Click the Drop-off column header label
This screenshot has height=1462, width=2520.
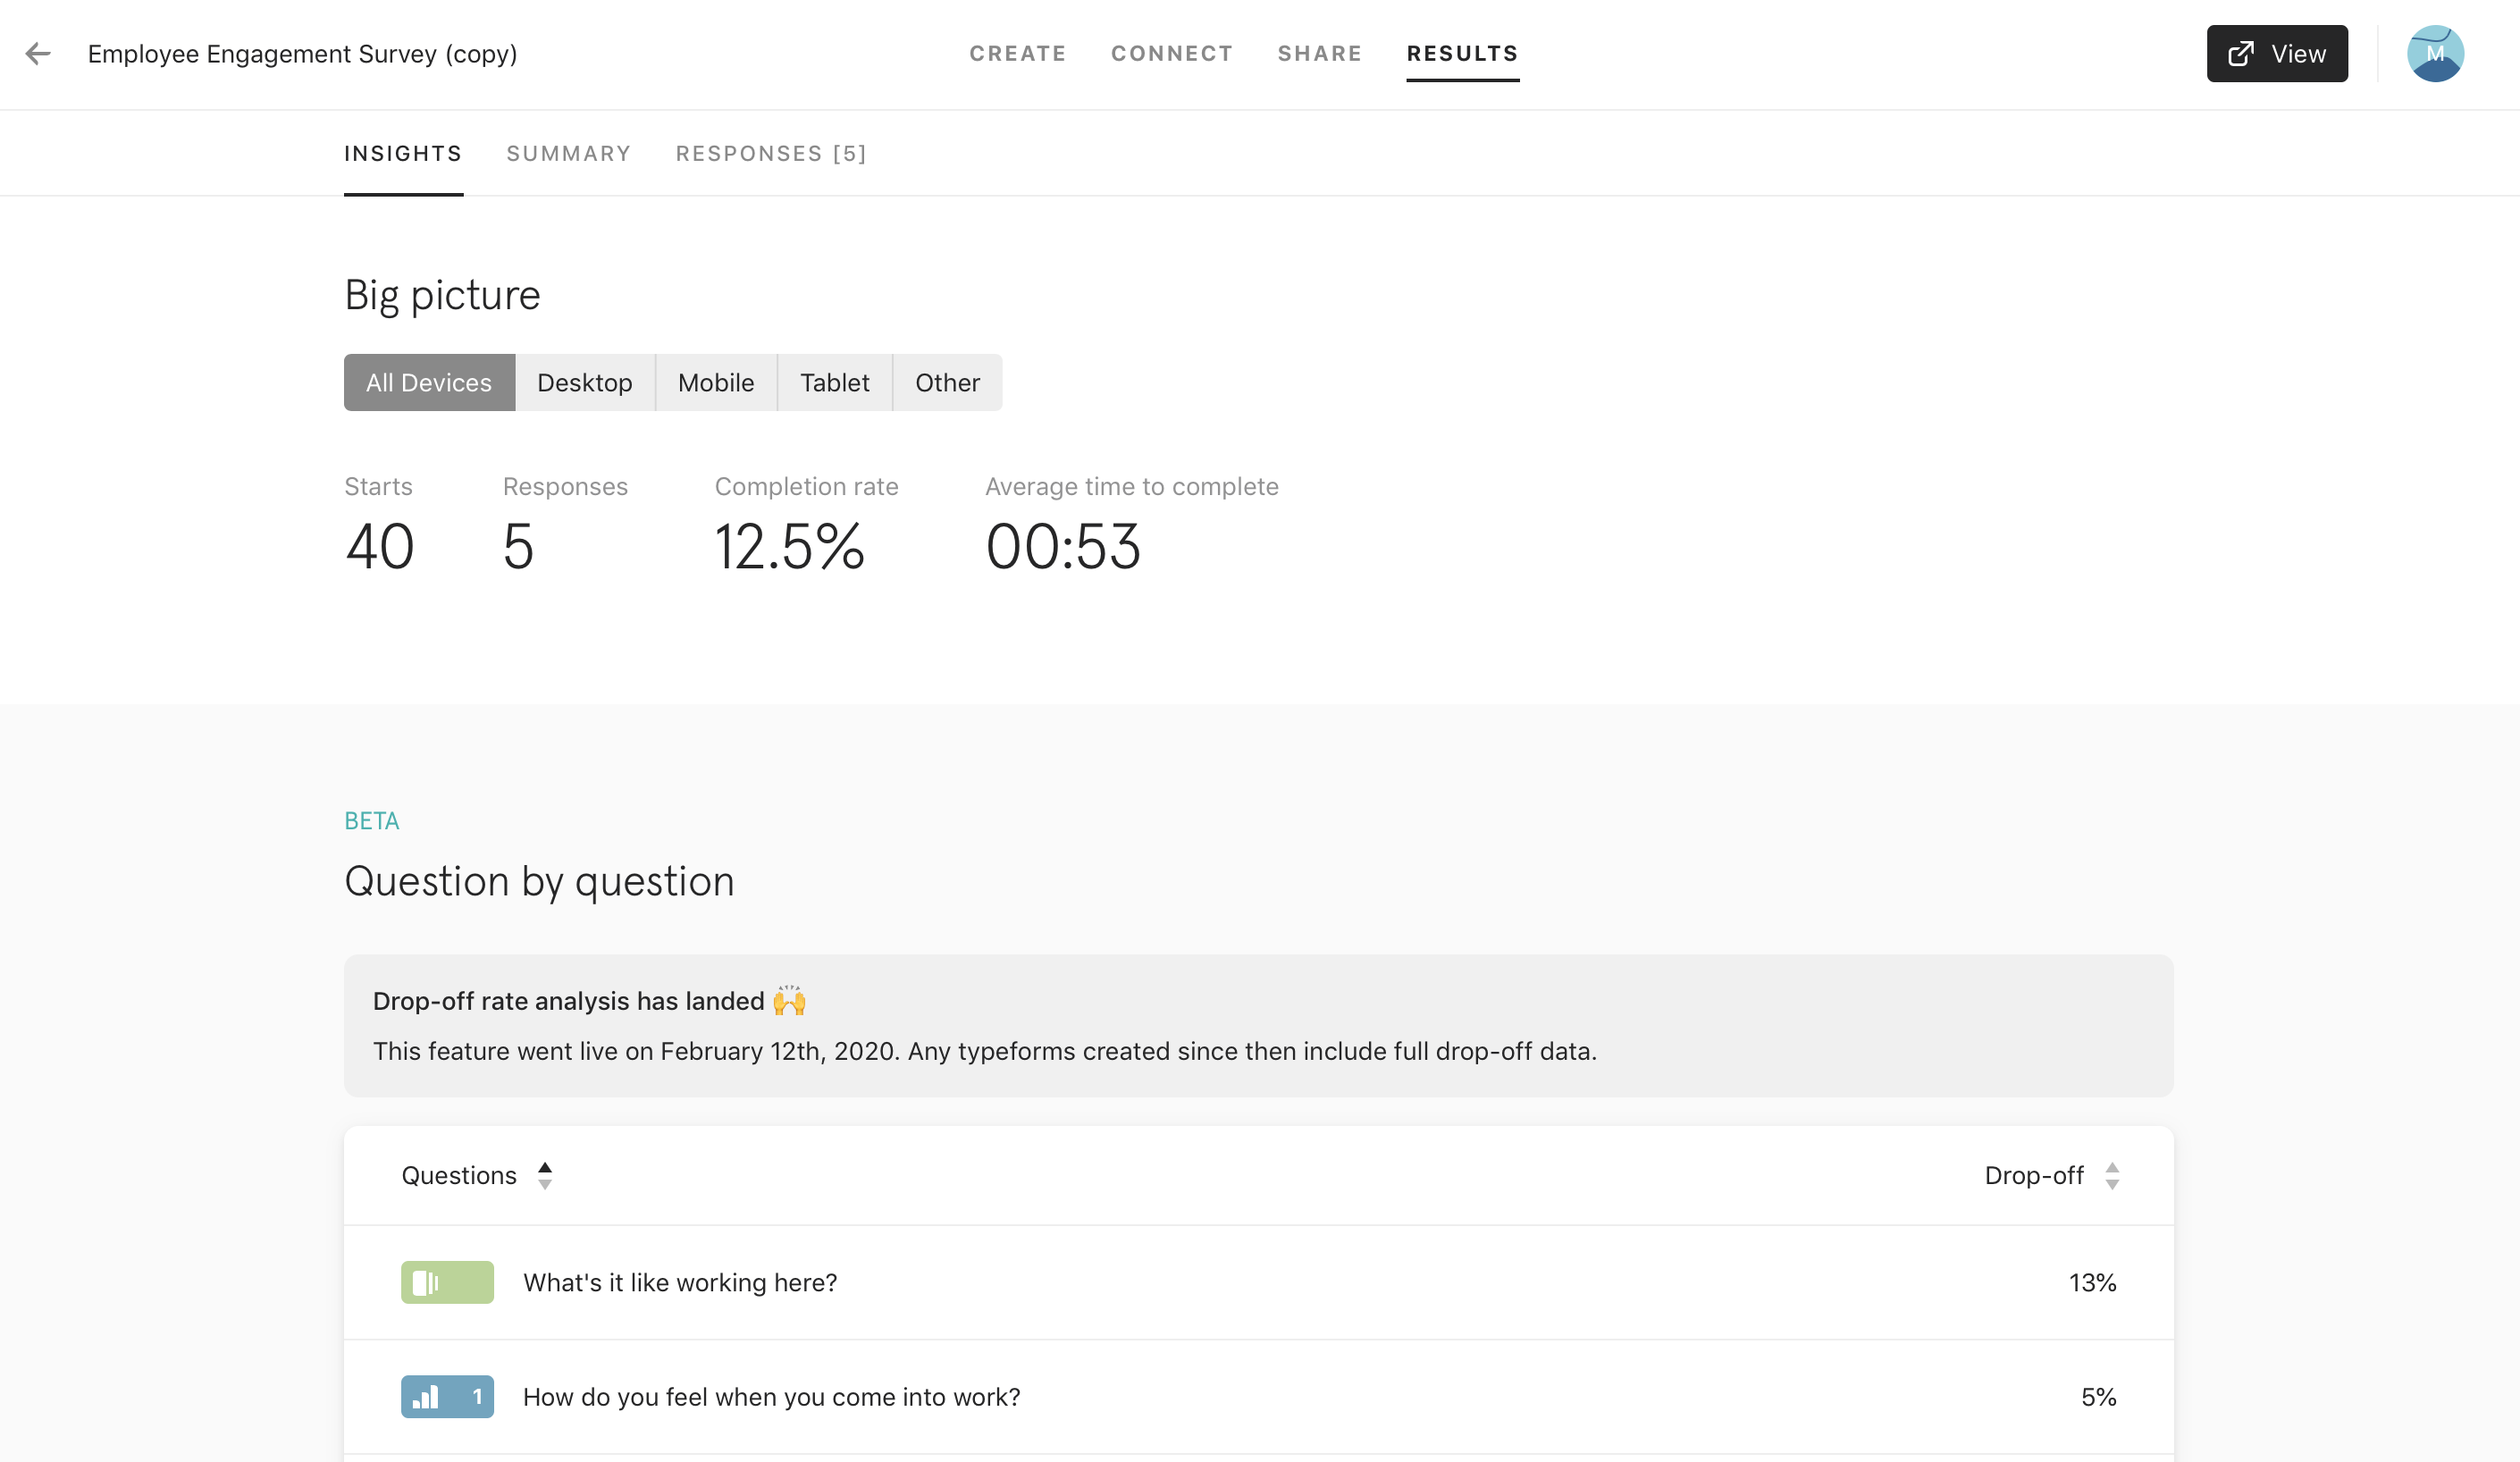point(2034,1175)
